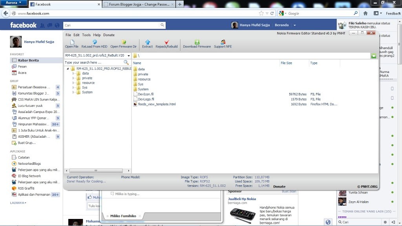This screenshot has width=402, height=226.
Task: Click Buat Grup link
Action: (x=27, y=143)
